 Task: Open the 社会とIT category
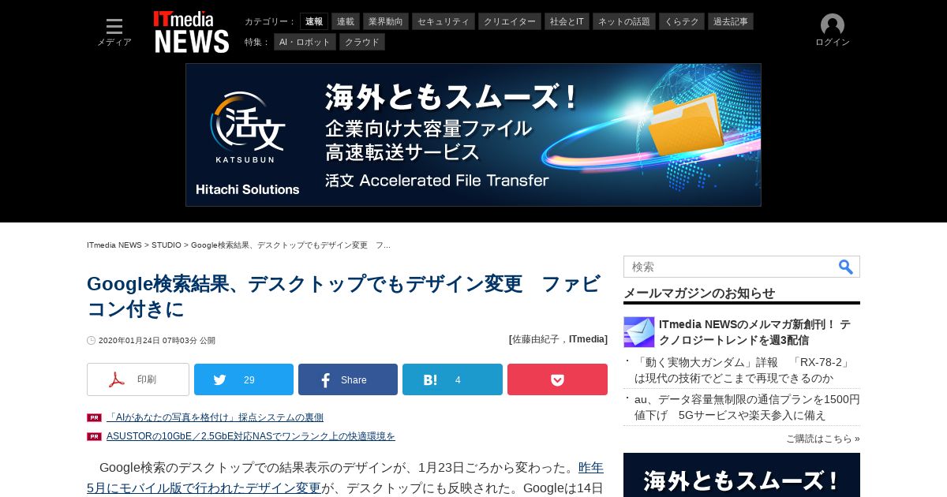pos(567,21)
